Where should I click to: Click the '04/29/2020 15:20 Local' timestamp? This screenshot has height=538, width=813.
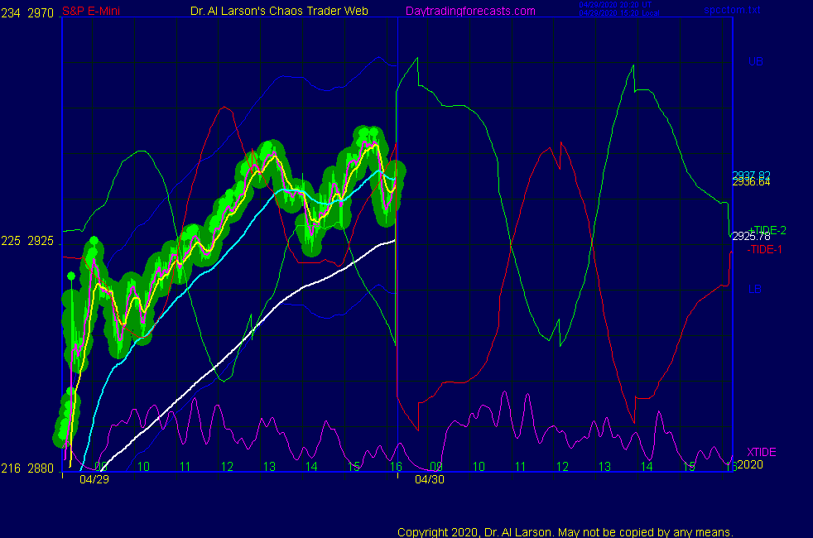pos(619,13)
